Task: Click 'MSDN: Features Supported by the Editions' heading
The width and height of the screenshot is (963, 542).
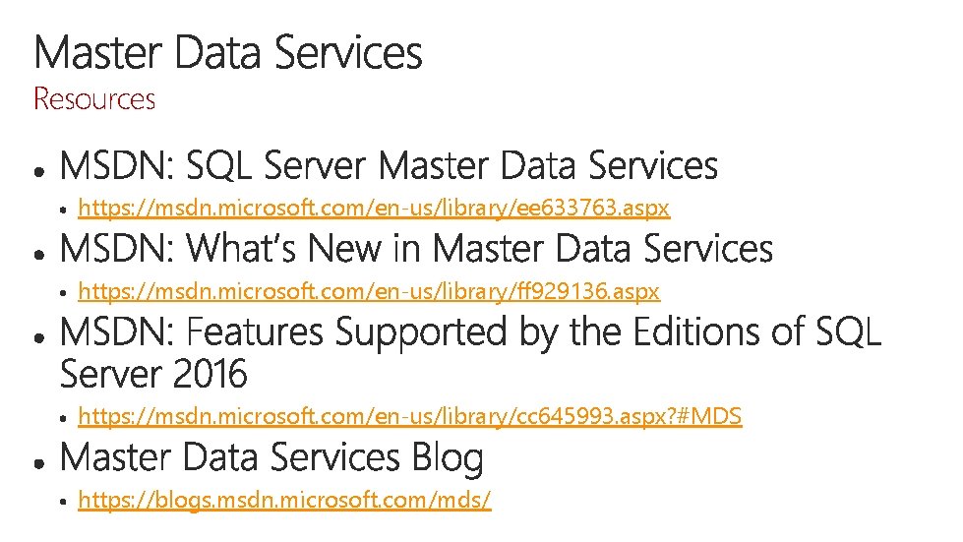Action: pos(470,332)
